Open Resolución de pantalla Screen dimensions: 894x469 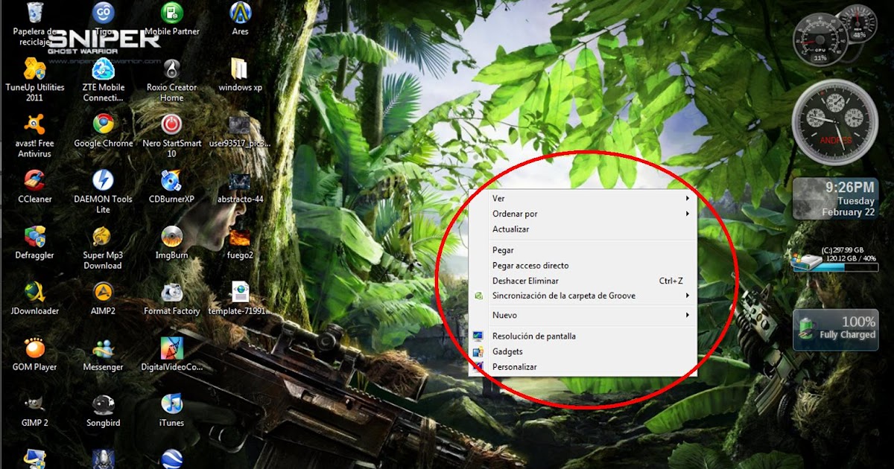pos(583,336)
